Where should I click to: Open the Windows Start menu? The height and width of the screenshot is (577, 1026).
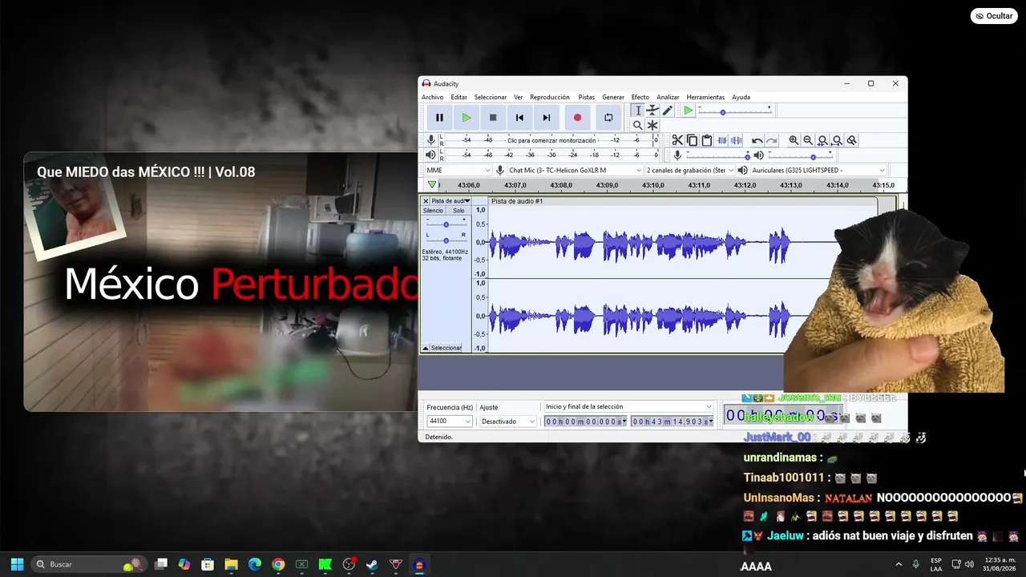pos(17,564)
